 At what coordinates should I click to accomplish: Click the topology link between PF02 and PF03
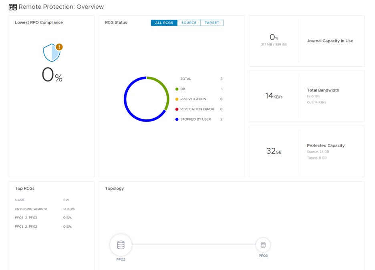point(194,245)
